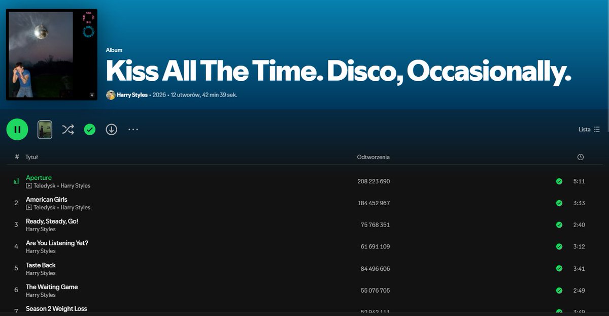
Task: Click the duration 3:33 of American Girls
Action: click(579, 203)
